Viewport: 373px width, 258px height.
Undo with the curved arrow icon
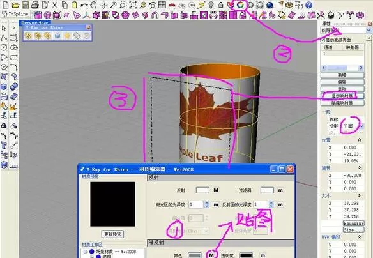tap(84, 4)
